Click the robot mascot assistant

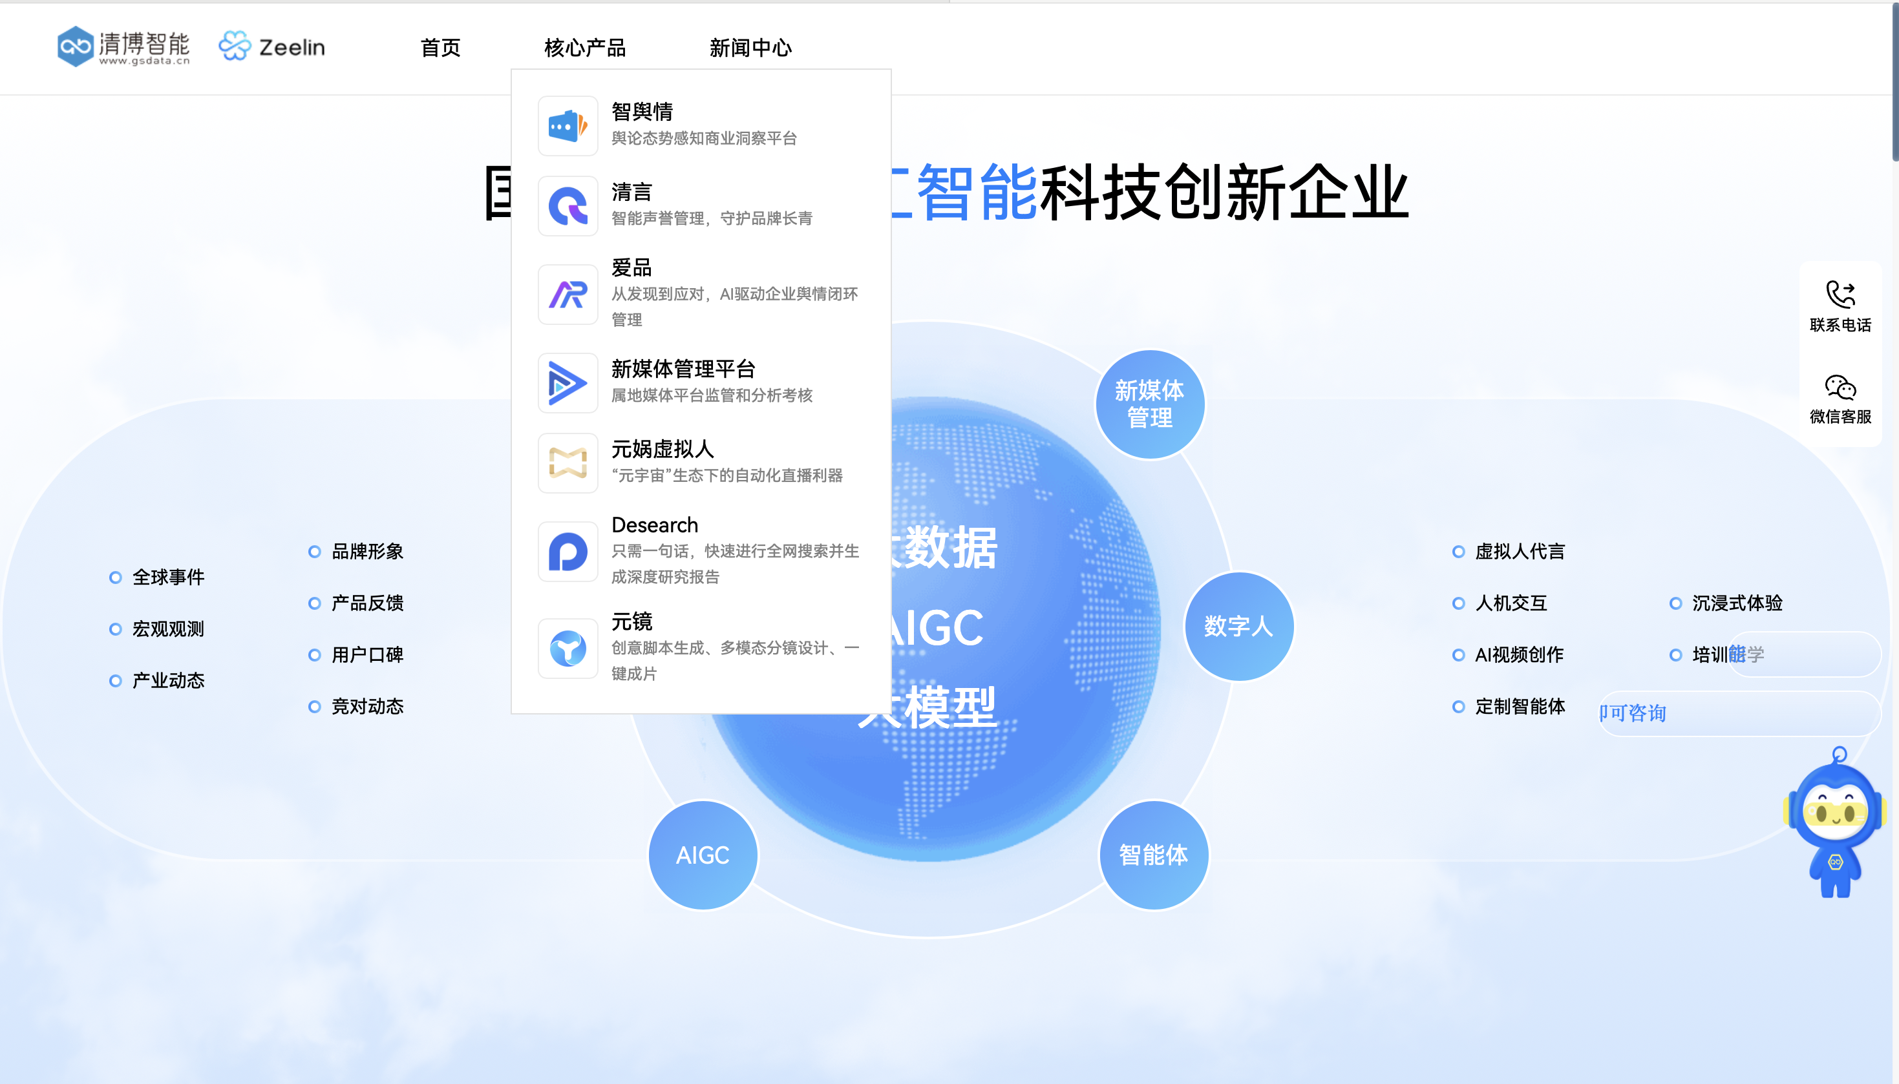coord(1835,825)
